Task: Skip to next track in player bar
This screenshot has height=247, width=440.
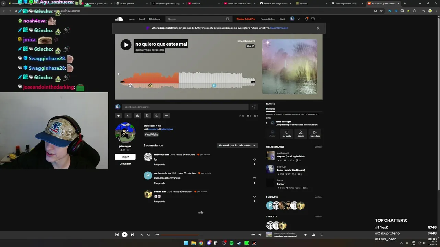Action: [132, 235]
